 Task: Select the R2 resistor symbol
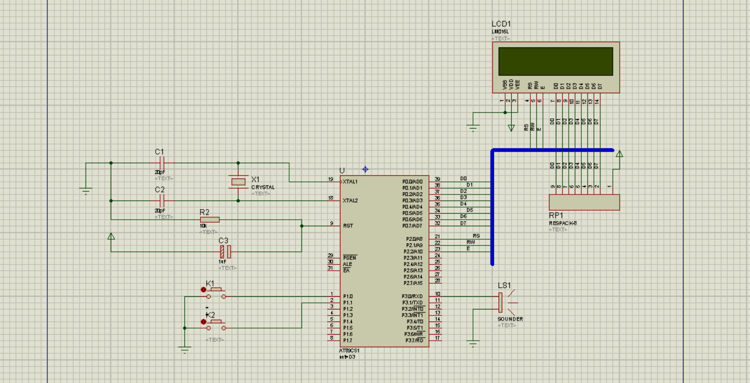[210, 220]
